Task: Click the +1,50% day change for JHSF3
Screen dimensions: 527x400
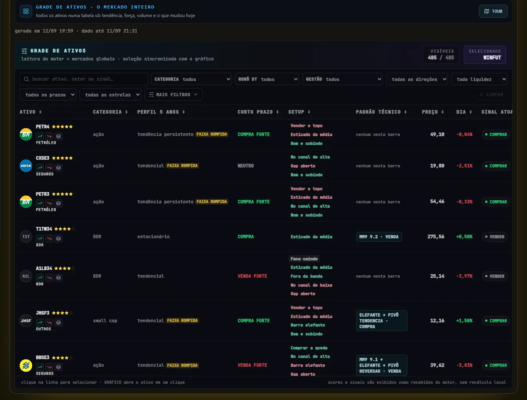Action: tap(464, 321)
